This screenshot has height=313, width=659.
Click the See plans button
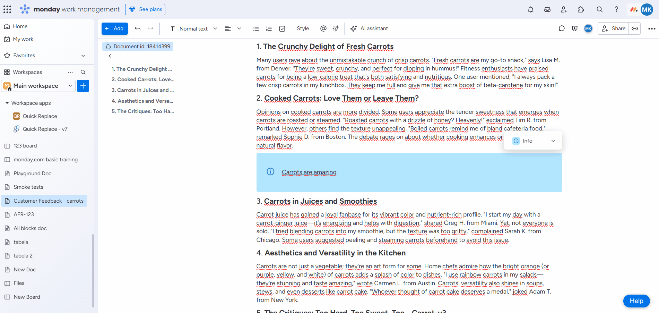145,9
